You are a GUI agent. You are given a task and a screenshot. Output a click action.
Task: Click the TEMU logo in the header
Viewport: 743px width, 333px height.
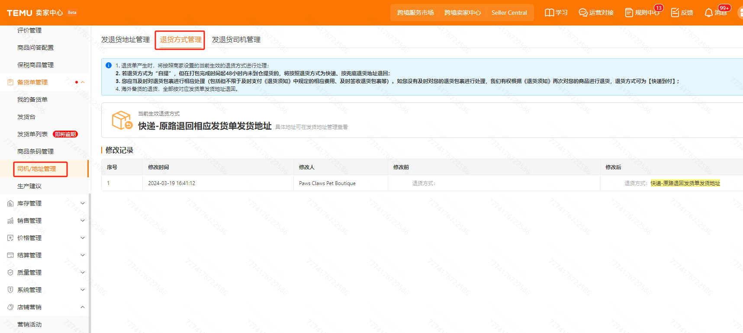pyautogui.click(x=19, y=13)
